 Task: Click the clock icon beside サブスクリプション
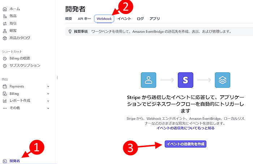pos(5,66)
